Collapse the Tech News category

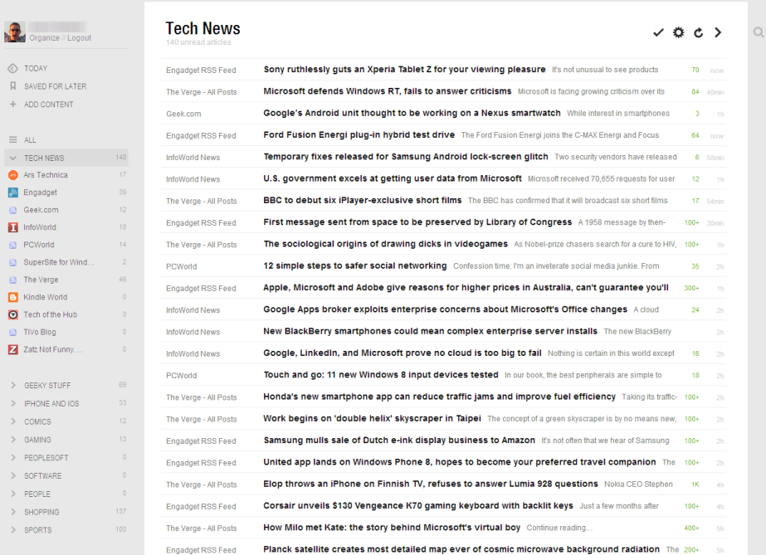13,158
